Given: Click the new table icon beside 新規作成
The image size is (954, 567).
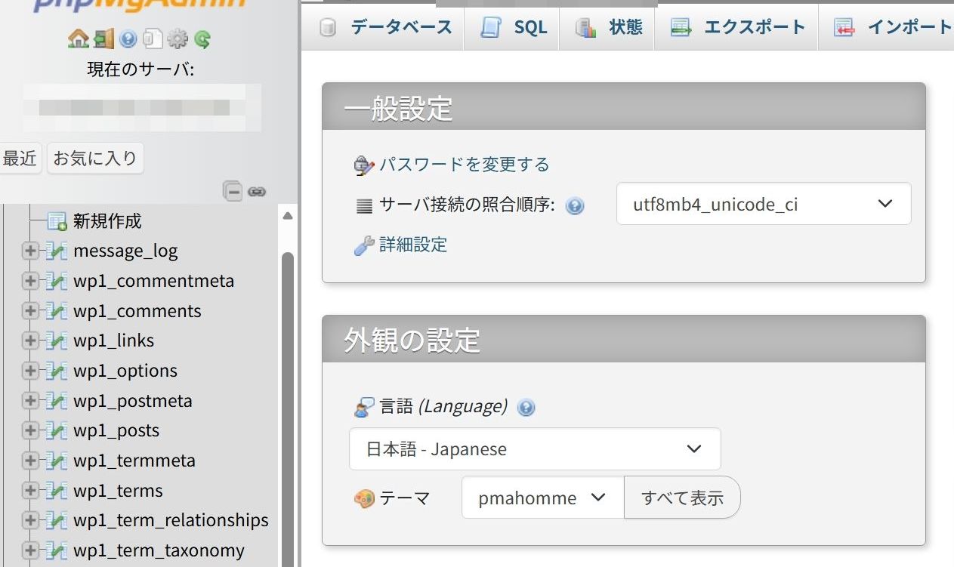Looking at the screenshot, I should point(57,221).
